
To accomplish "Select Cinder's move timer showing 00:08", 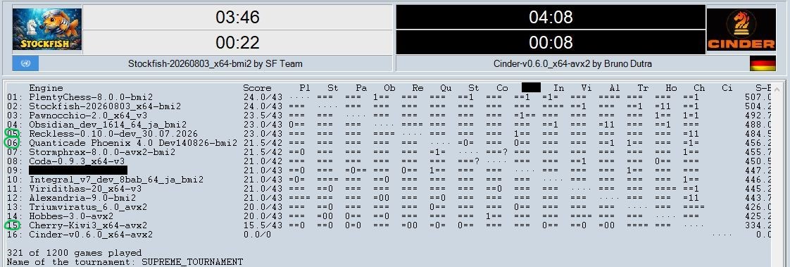I will click(551, 42).
